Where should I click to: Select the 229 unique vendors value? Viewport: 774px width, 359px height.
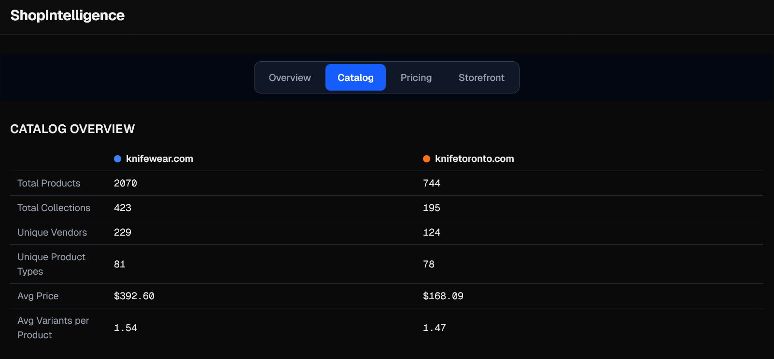(123, 232)
